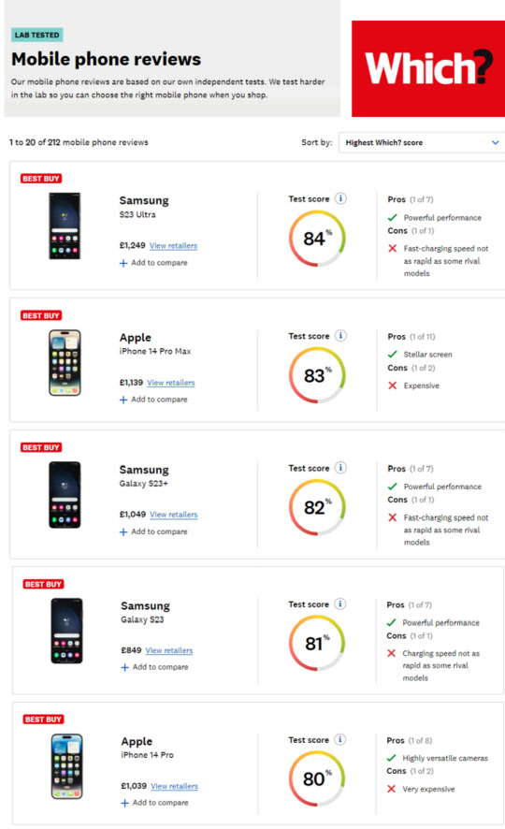
Task: Open the Sort by dropdown
Action: (422, 143)
